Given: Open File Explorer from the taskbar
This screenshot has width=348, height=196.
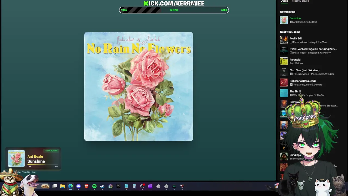Looking at the screenshot, I should 63,186.
